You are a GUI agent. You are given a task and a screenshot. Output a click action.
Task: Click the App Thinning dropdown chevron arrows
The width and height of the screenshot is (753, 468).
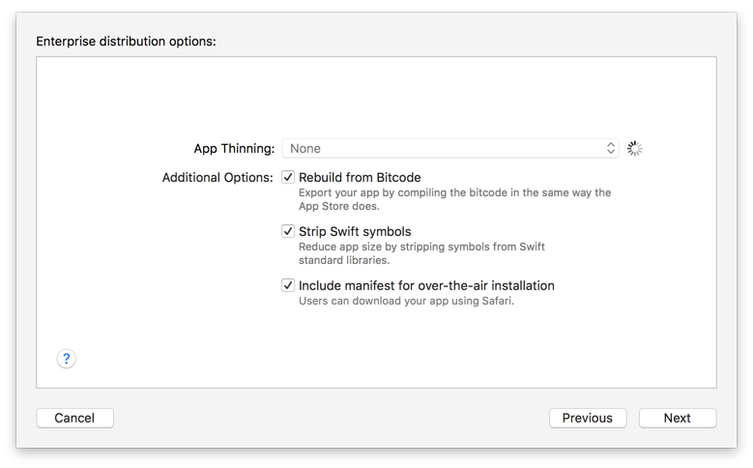pyautogui.click(x=611, y=148)
